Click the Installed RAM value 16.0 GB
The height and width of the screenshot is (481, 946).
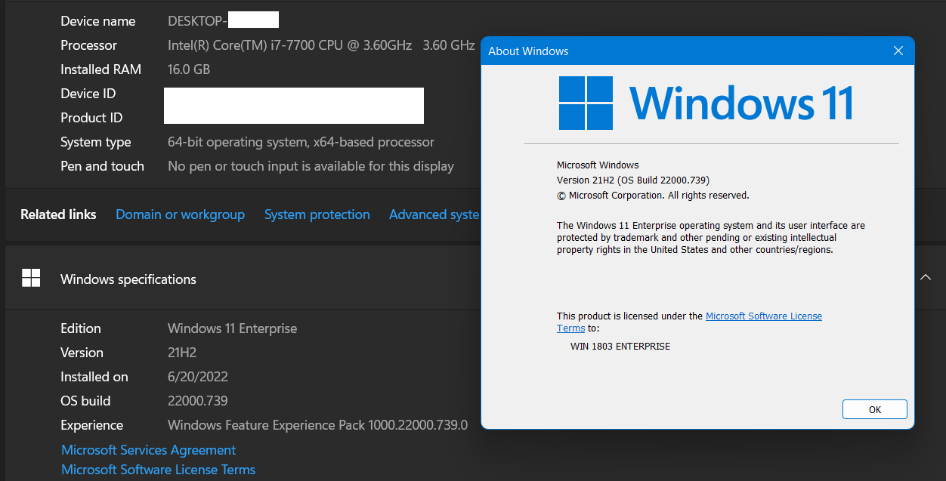(x=189, y=69)
